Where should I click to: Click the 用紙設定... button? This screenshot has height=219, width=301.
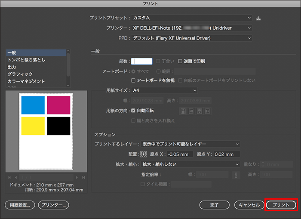point(20,205)
